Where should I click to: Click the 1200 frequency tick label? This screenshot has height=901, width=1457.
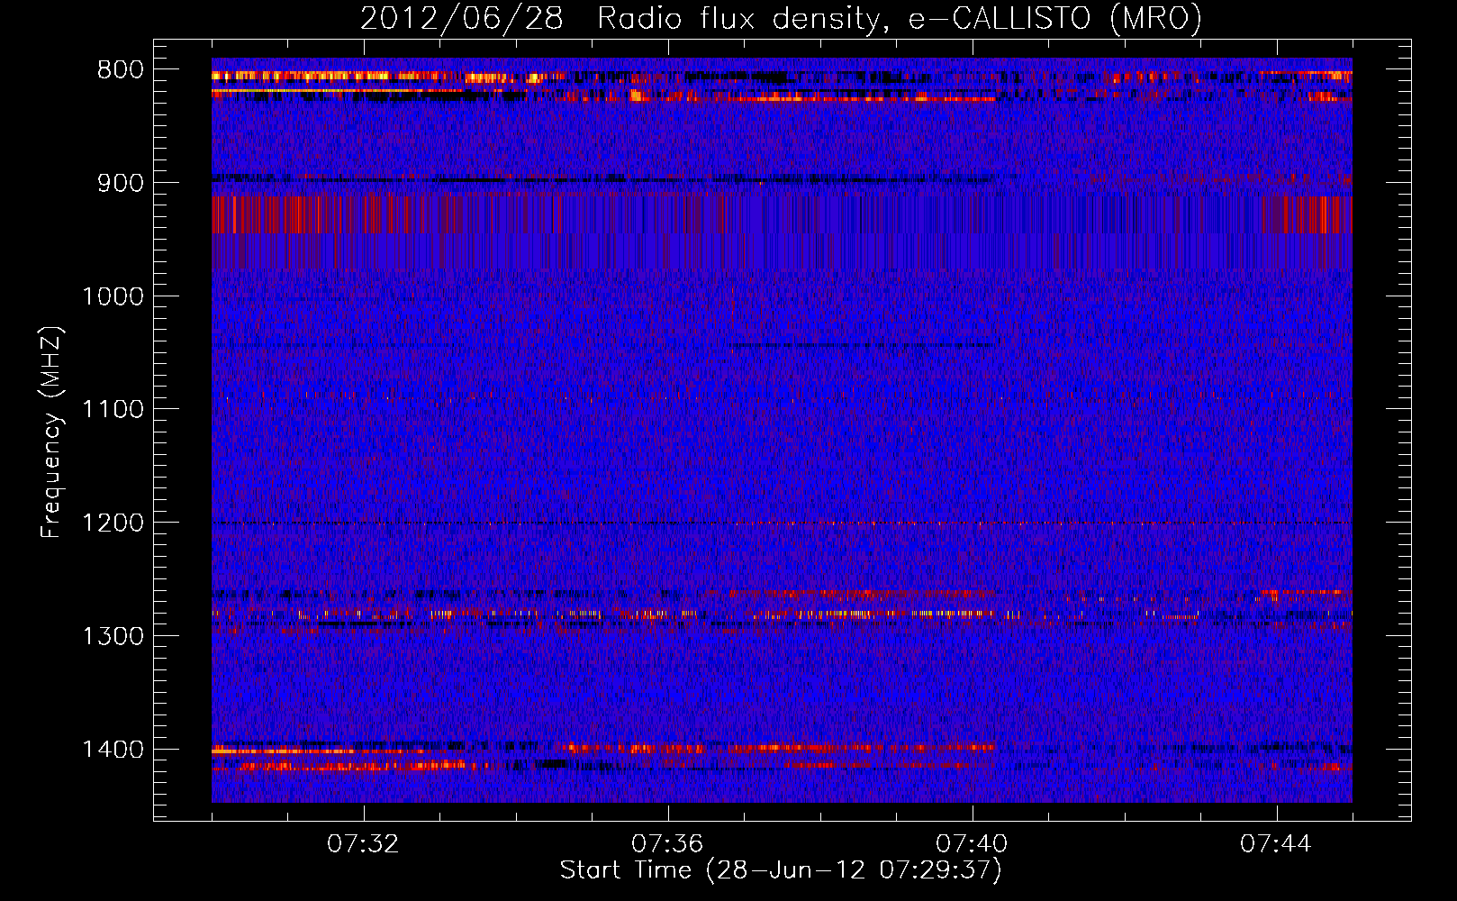(x=113, y=523)
